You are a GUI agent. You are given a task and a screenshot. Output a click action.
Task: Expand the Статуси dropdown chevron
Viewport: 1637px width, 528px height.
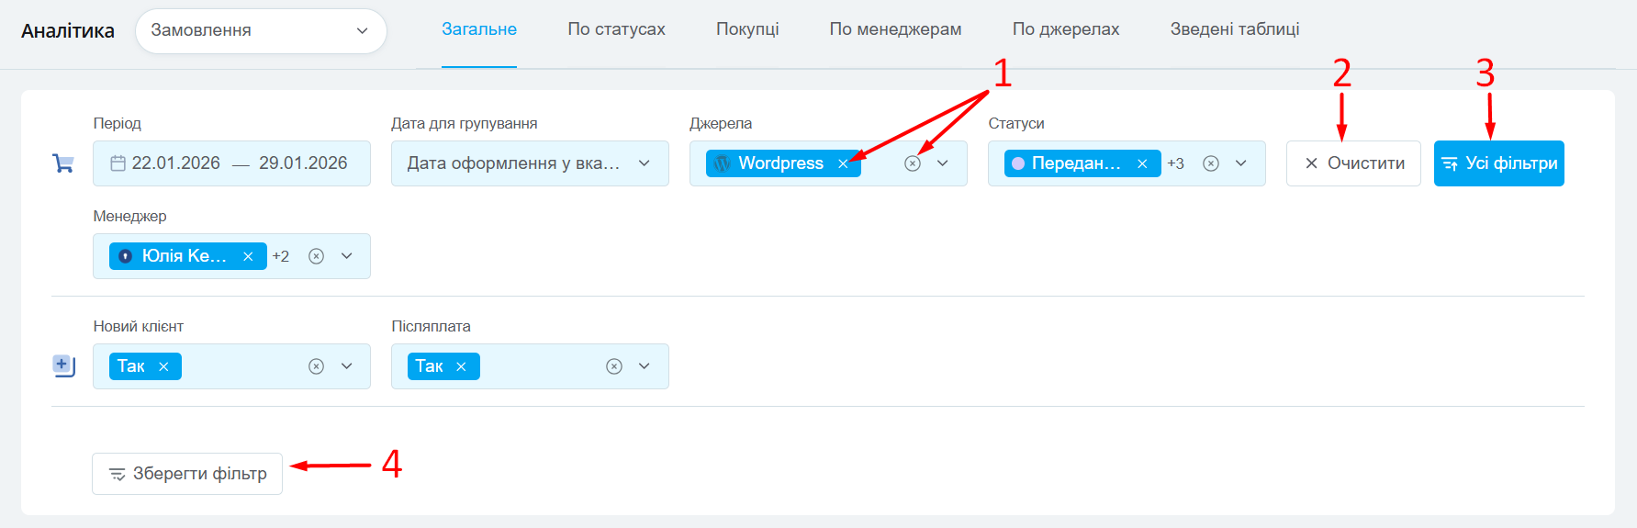point(1241,163)
